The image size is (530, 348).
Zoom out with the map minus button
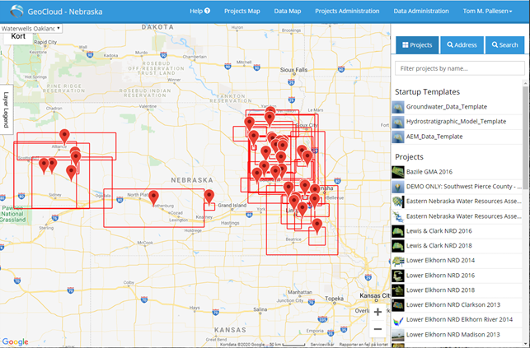[x=378, y=329]
